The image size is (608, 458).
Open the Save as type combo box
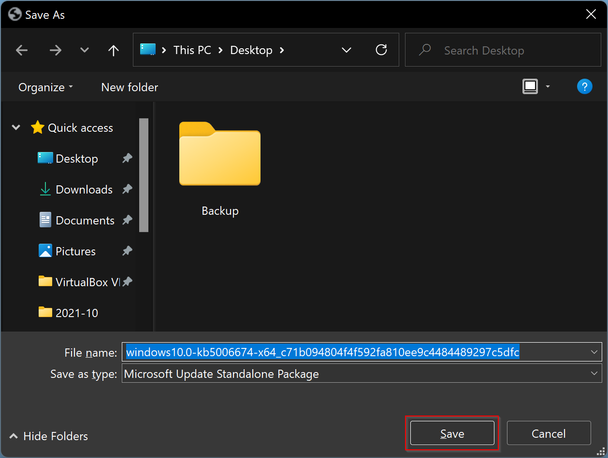(x=362, y=374)
